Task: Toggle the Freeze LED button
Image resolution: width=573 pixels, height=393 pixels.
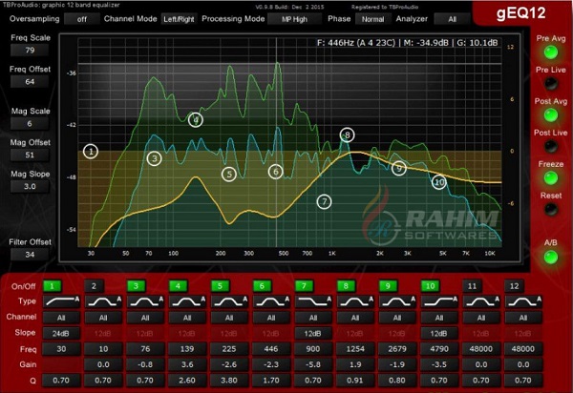Action: click(x=551, y=178)
